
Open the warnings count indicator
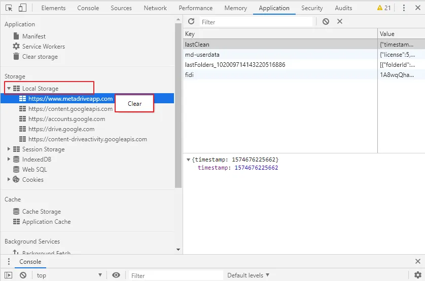click(384, 8)
